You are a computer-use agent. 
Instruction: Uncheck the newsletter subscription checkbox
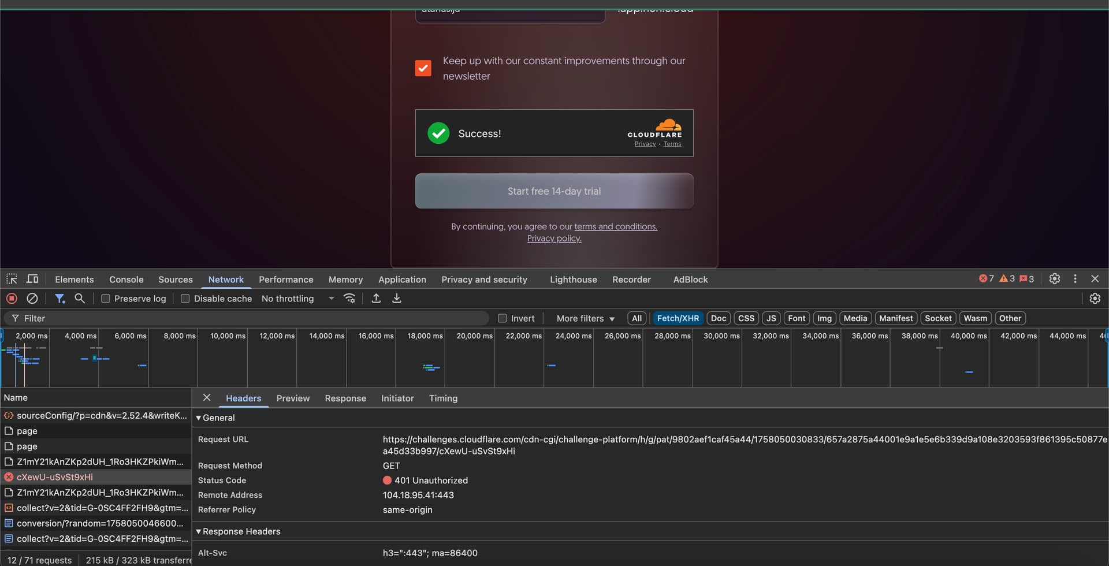tap(423, 68)
